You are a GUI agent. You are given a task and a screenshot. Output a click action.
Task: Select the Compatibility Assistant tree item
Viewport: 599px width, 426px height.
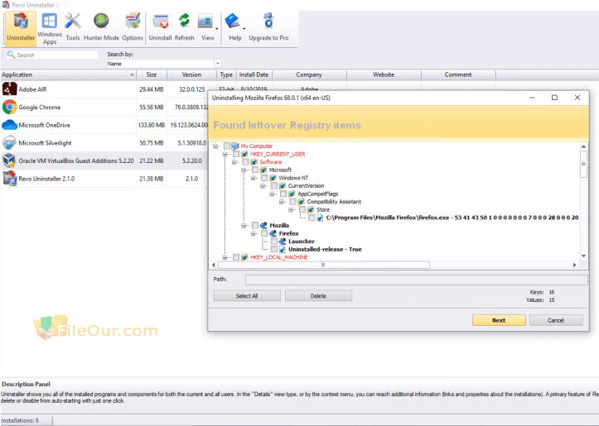tap(334, 202)
